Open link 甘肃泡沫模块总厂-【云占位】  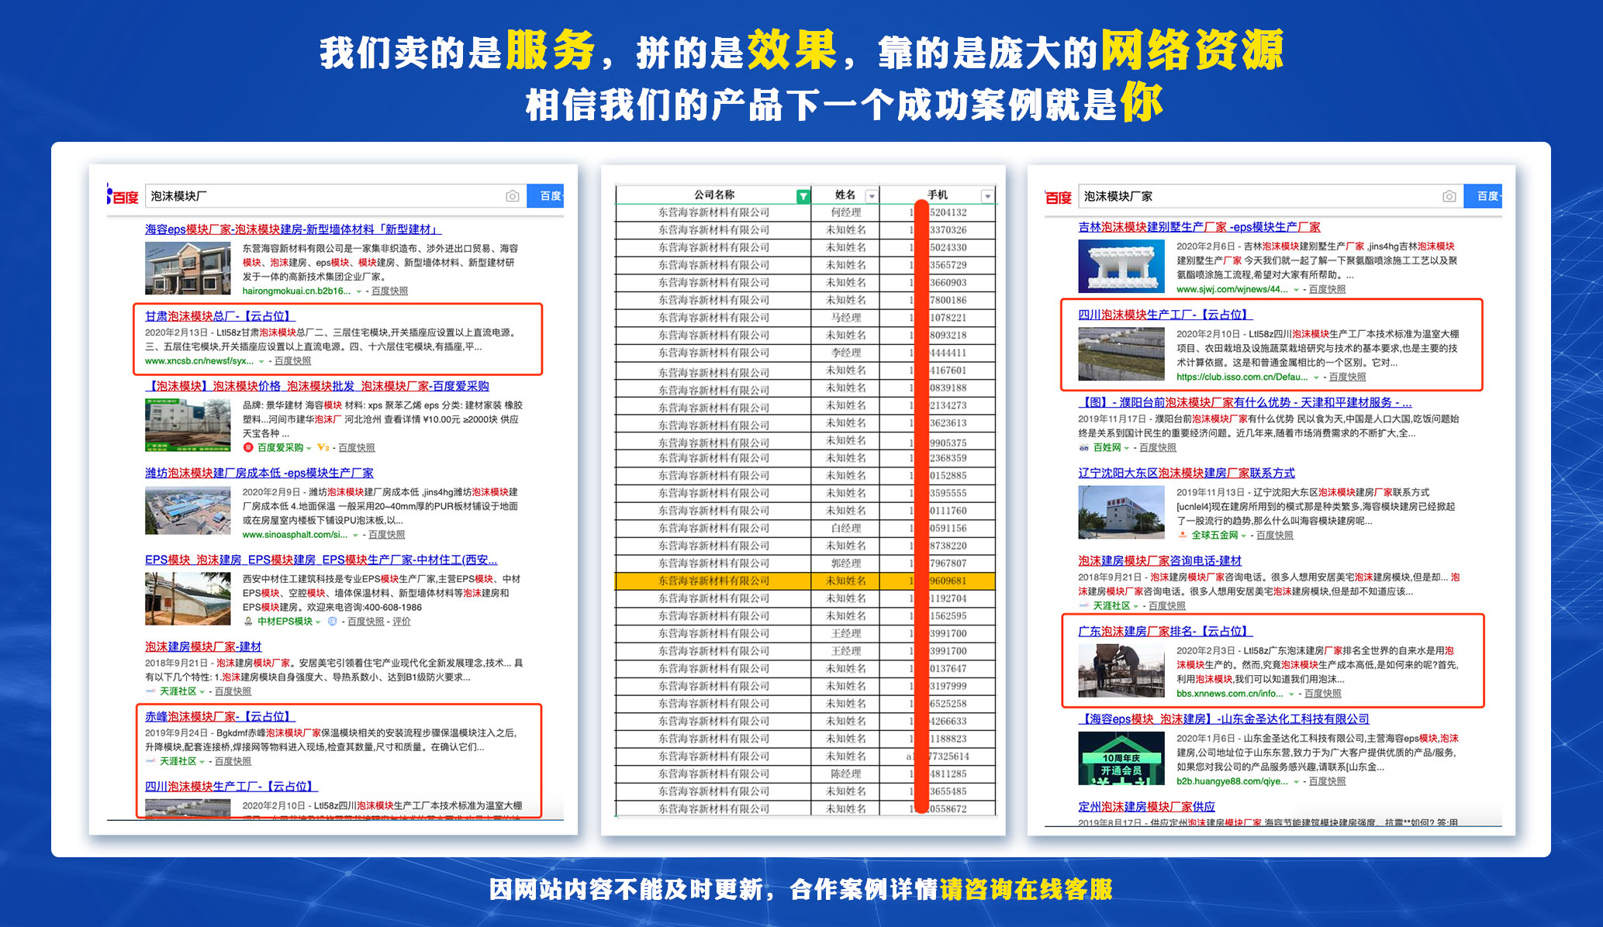(x=219, y=316)
